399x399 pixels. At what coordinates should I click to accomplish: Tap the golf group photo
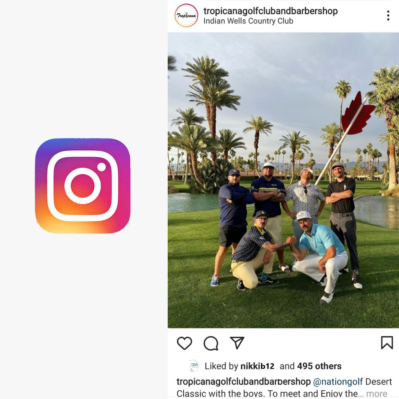click(283, 180)
